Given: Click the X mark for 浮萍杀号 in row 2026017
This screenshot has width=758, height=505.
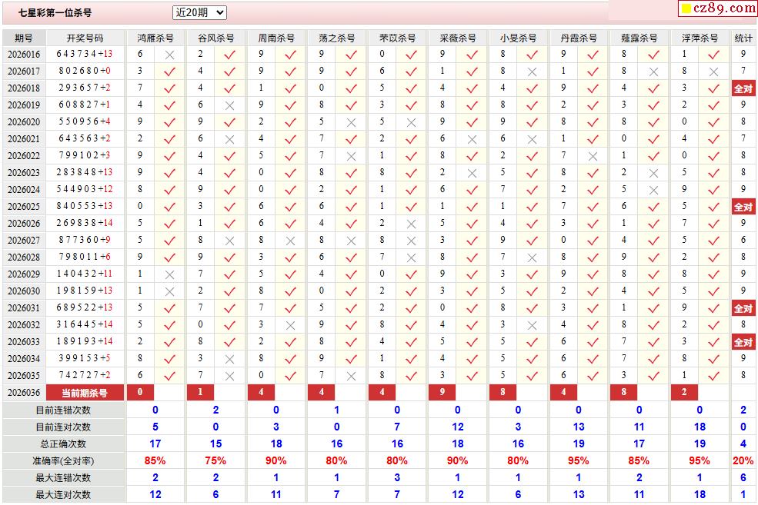Looking at the screenshot, I should click(x=713, y=72).
